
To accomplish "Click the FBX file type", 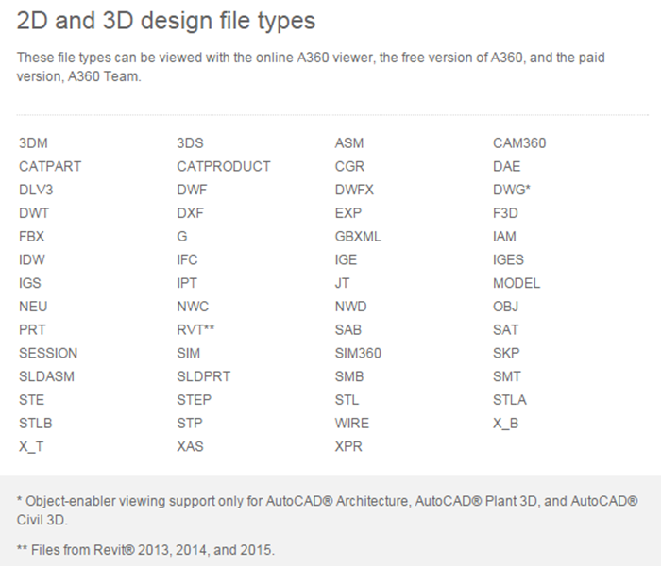I will tap(31, 236).
